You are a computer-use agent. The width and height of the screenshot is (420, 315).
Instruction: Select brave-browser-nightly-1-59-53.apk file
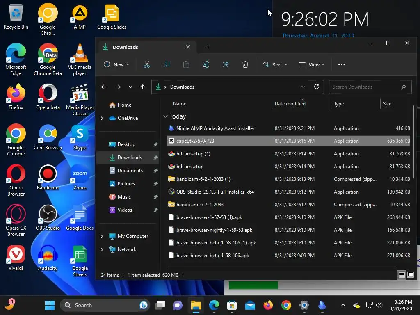coord(288,230)
